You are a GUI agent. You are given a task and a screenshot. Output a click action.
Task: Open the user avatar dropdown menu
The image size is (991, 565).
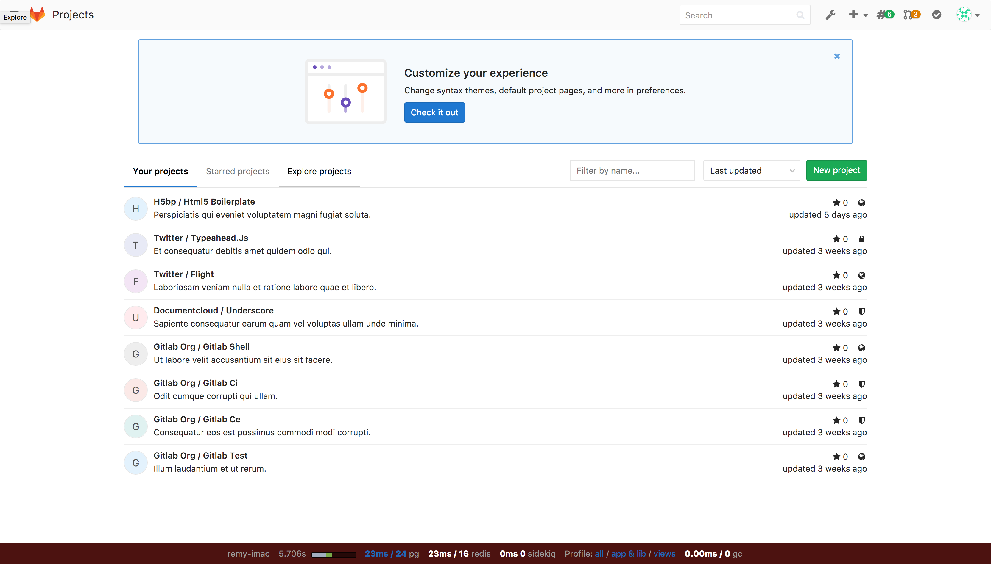tap(968, 15)
